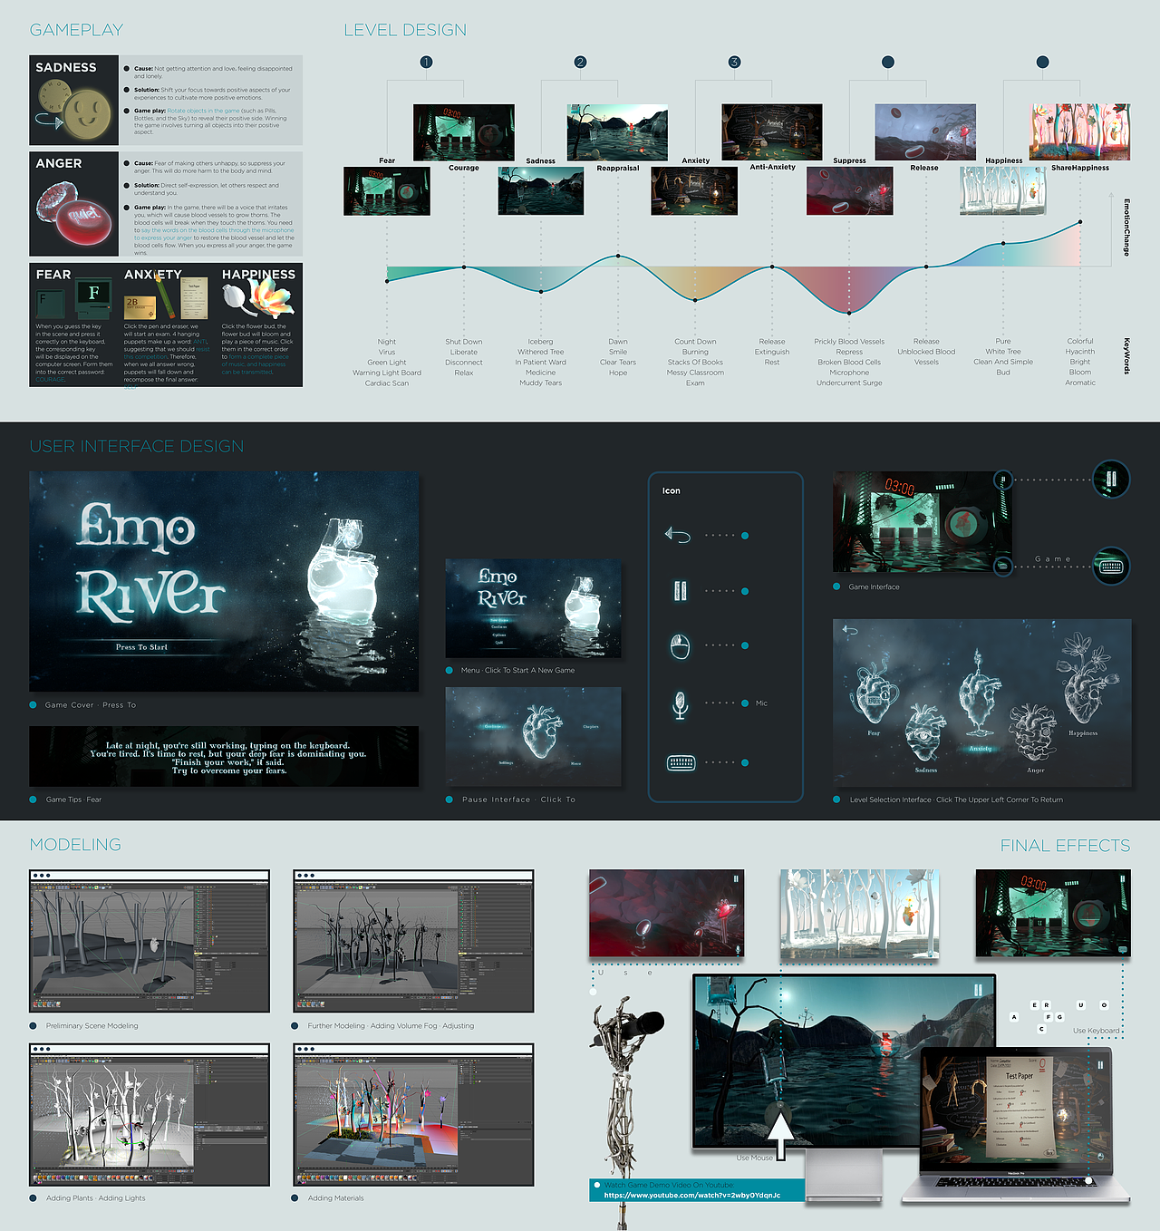1160x1231 pixels.
Task: Select the Fear heart in level selection
Action: (x=874, y=693)
